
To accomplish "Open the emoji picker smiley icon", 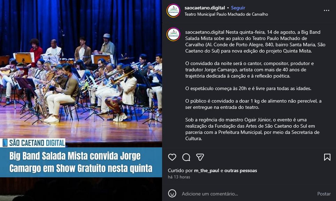I will pos(172,193).
